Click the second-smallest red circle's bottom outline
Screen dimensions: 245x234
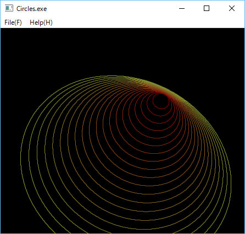(160, 116)
